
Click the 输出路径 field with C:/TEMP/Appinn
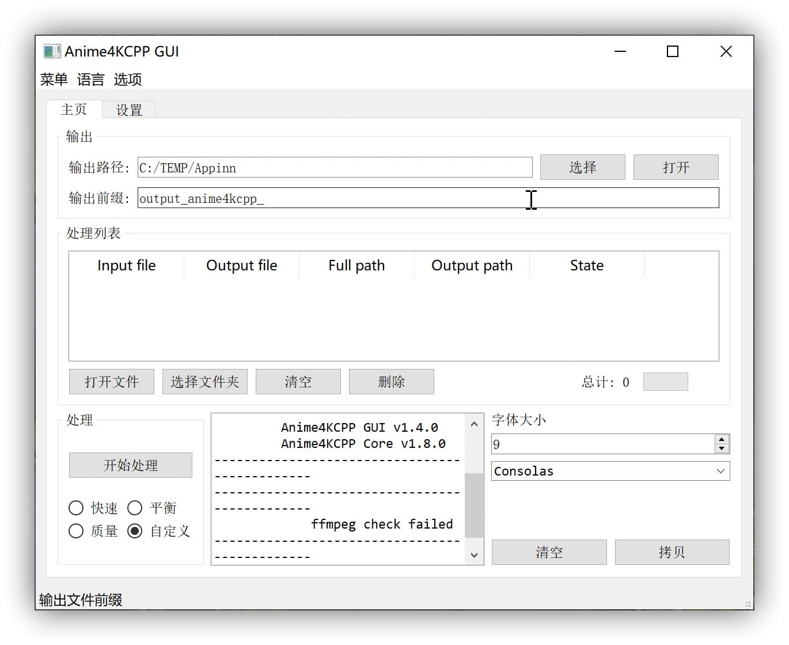pos(335,168)
